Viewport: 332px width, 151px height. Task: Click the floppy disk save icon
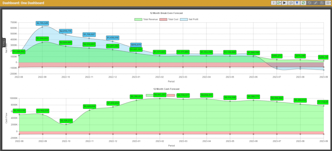pyautogui.click(x=321, y=3)
